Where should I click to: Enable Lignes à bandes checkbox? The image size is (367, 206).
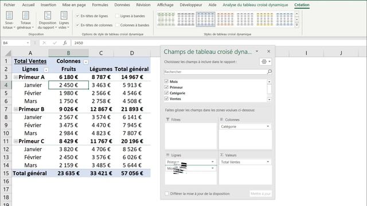pyautogui.click(x=117, y=16)
